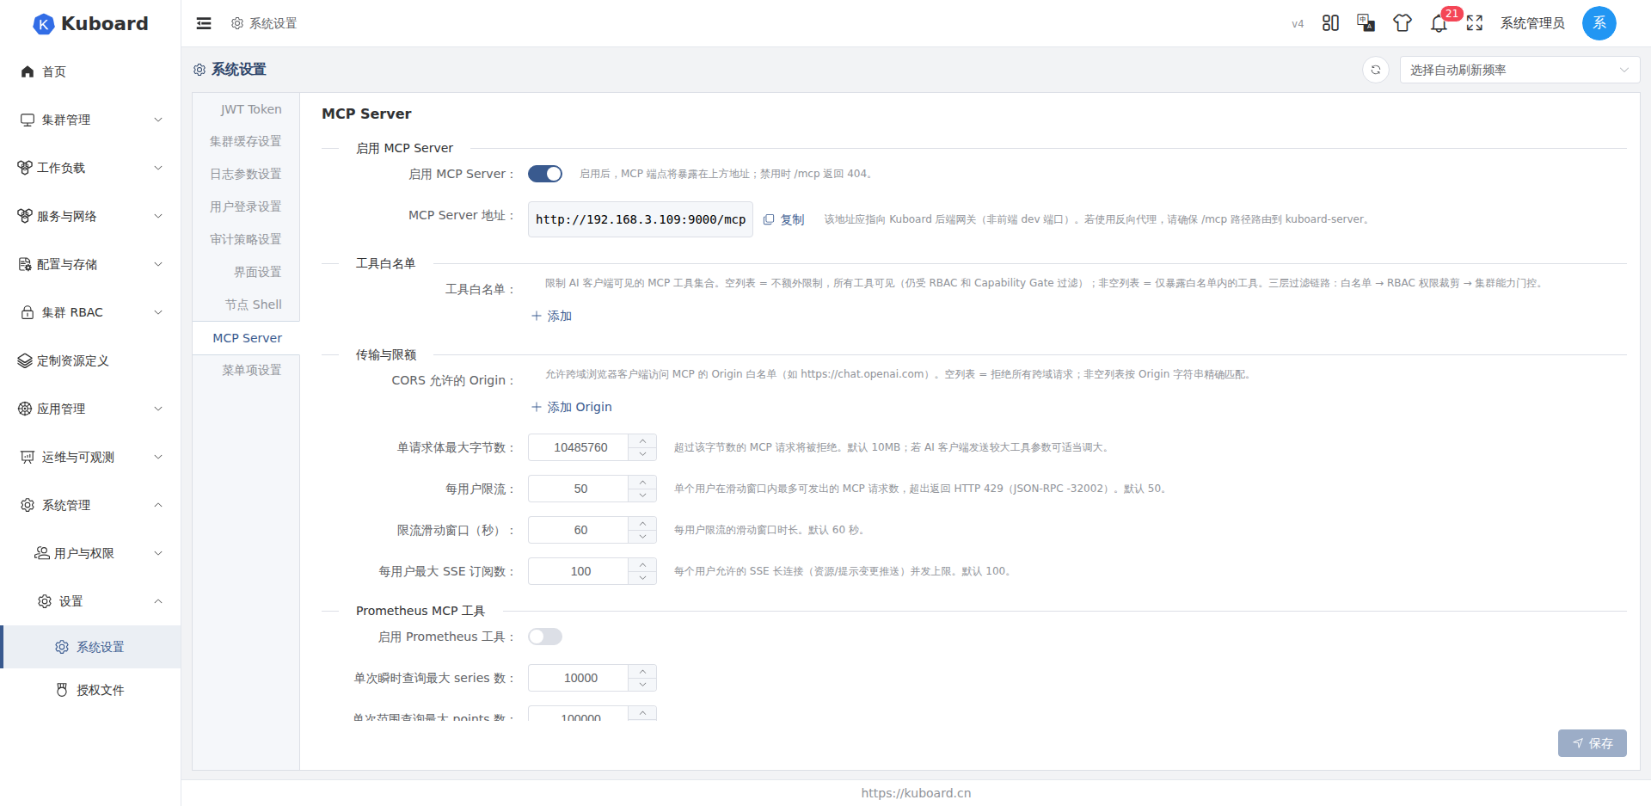Switch to 界面设置 tab
Screen dimensions: 1651x806
(x=246, y=272)
